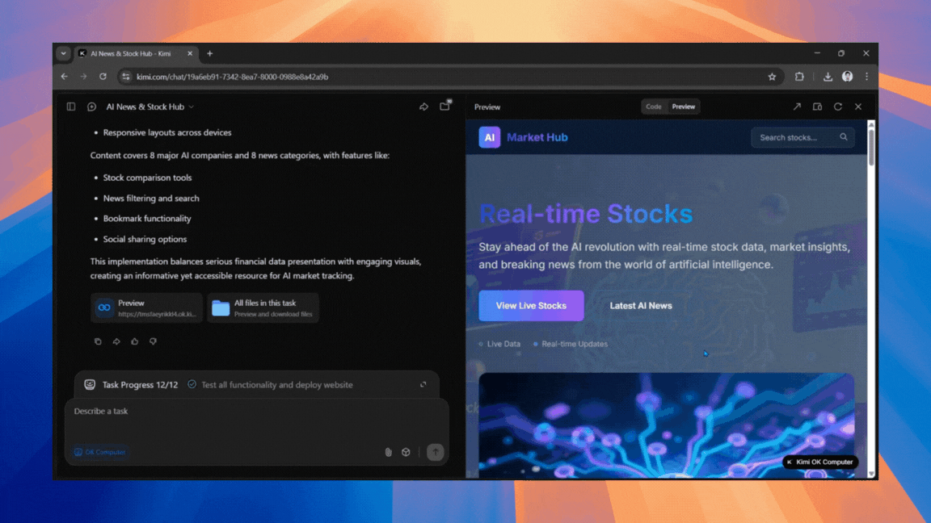Image resolution: width=931 pixels, height=523 pixels.
Task: Click the share arrow in chat header
Action: [x=423, y=107]
